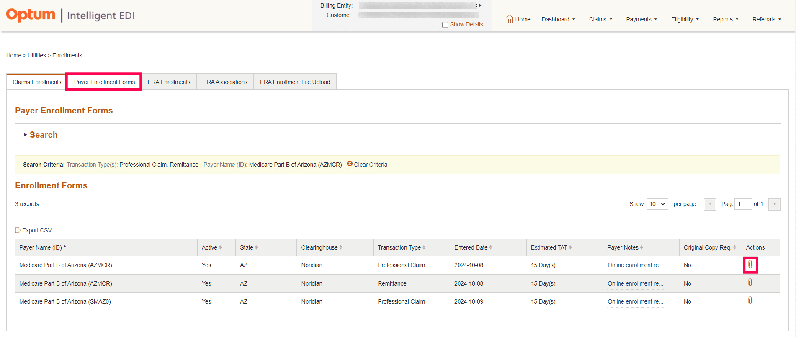Expand the Reports menu

point(726,19)
